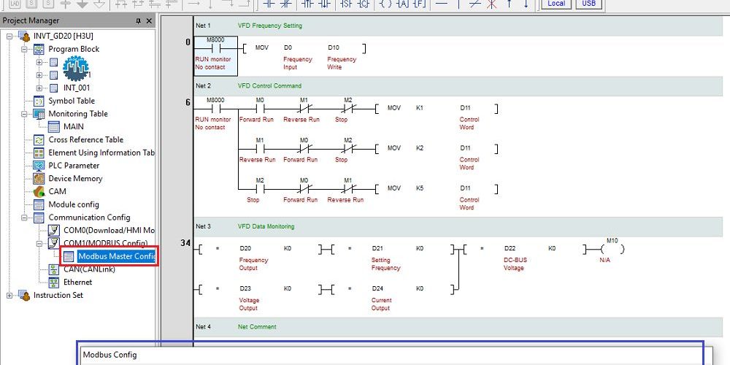The width and height of the screenshot is (730, 365).
Task: Open Module config item
Action: coord(74,204)
